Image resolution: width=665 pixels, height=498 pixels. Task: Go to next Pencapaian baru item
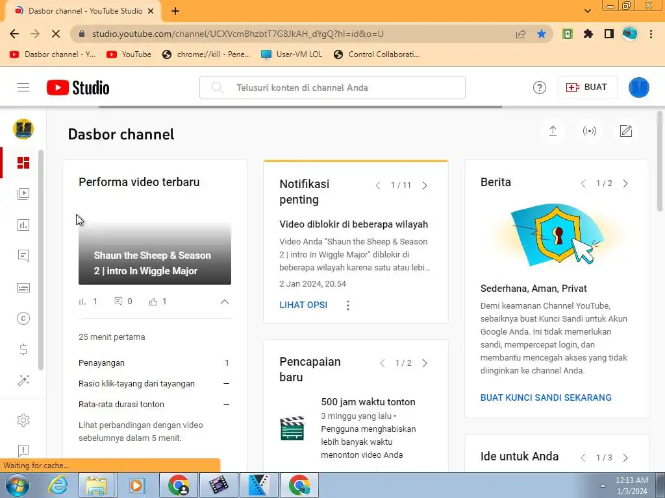click(425, 363)
